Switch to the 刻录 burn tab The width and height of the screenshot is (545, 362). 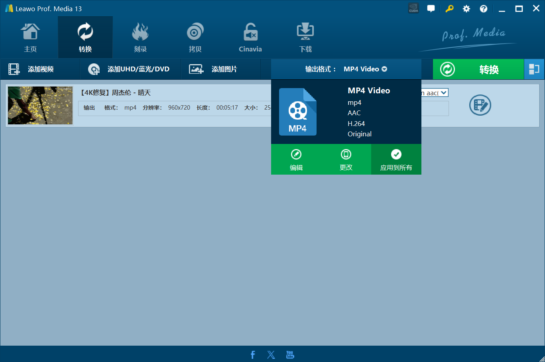(140, 38)
